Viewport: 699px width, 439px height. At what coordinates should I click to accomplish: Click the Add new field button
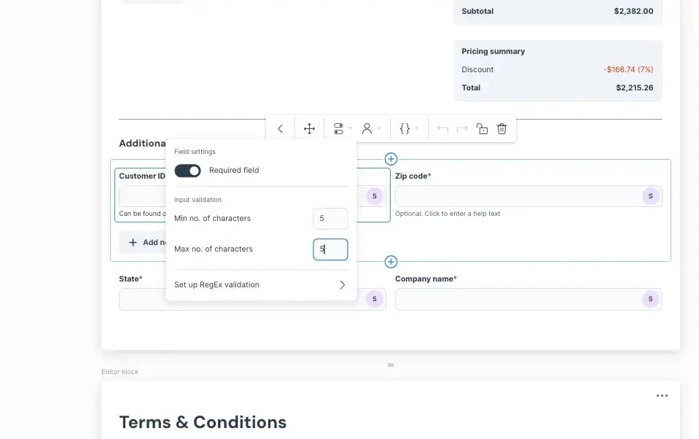(143, 242)
